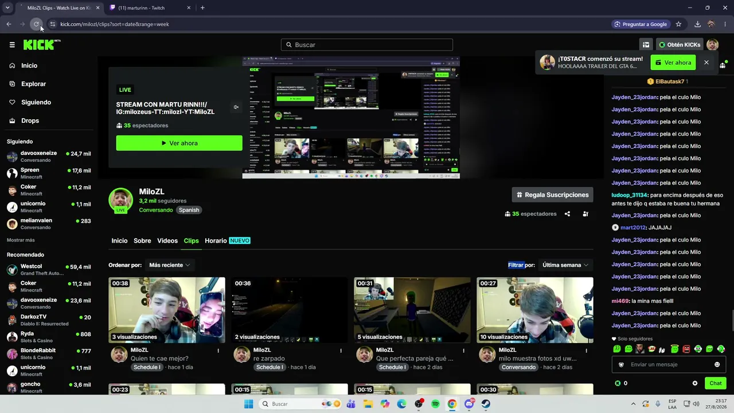Select the halo green emote
Image resolution: width=734 pixels, height=413 pixels.
(x=674, y=349)
